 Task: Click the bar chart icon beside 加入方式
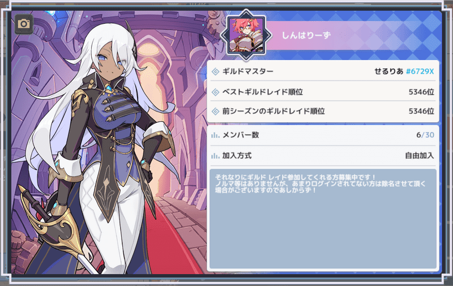coord(215,156)
